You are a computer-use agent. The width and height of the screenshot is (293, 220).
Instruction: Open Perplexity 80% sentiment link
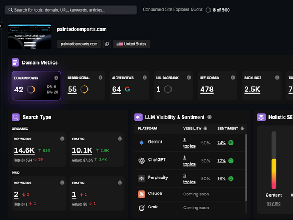[x=222, y=179]
